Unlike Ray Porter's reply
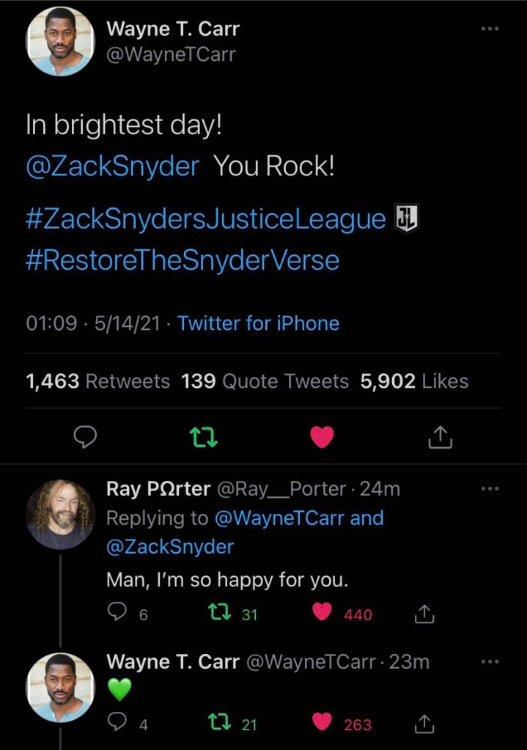This screenshot has width=527, height=750. pyautogui.click(x=323, y=614)
